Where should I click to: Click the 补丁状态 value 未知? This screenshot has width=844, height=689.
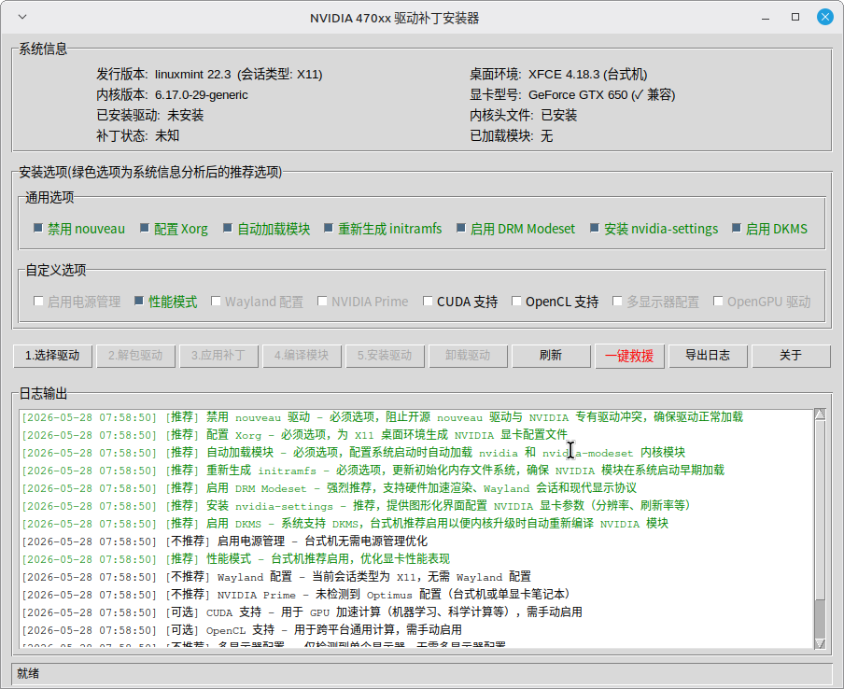point(167,135)
